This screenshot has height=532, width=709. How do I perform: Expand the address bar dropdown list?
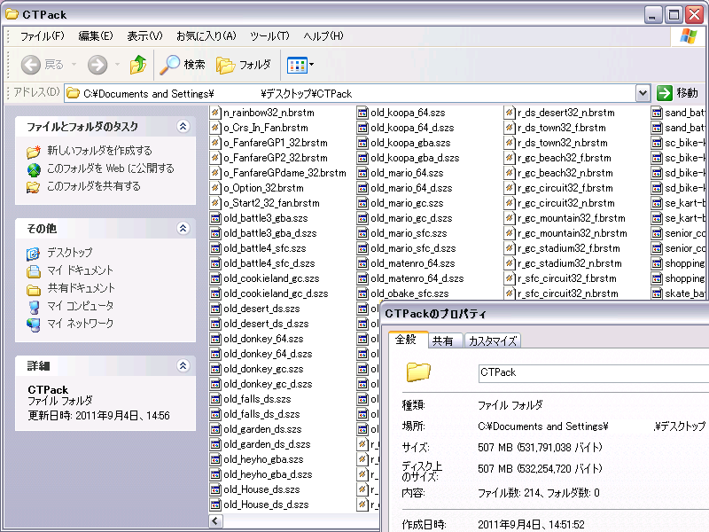coord(643,94)
